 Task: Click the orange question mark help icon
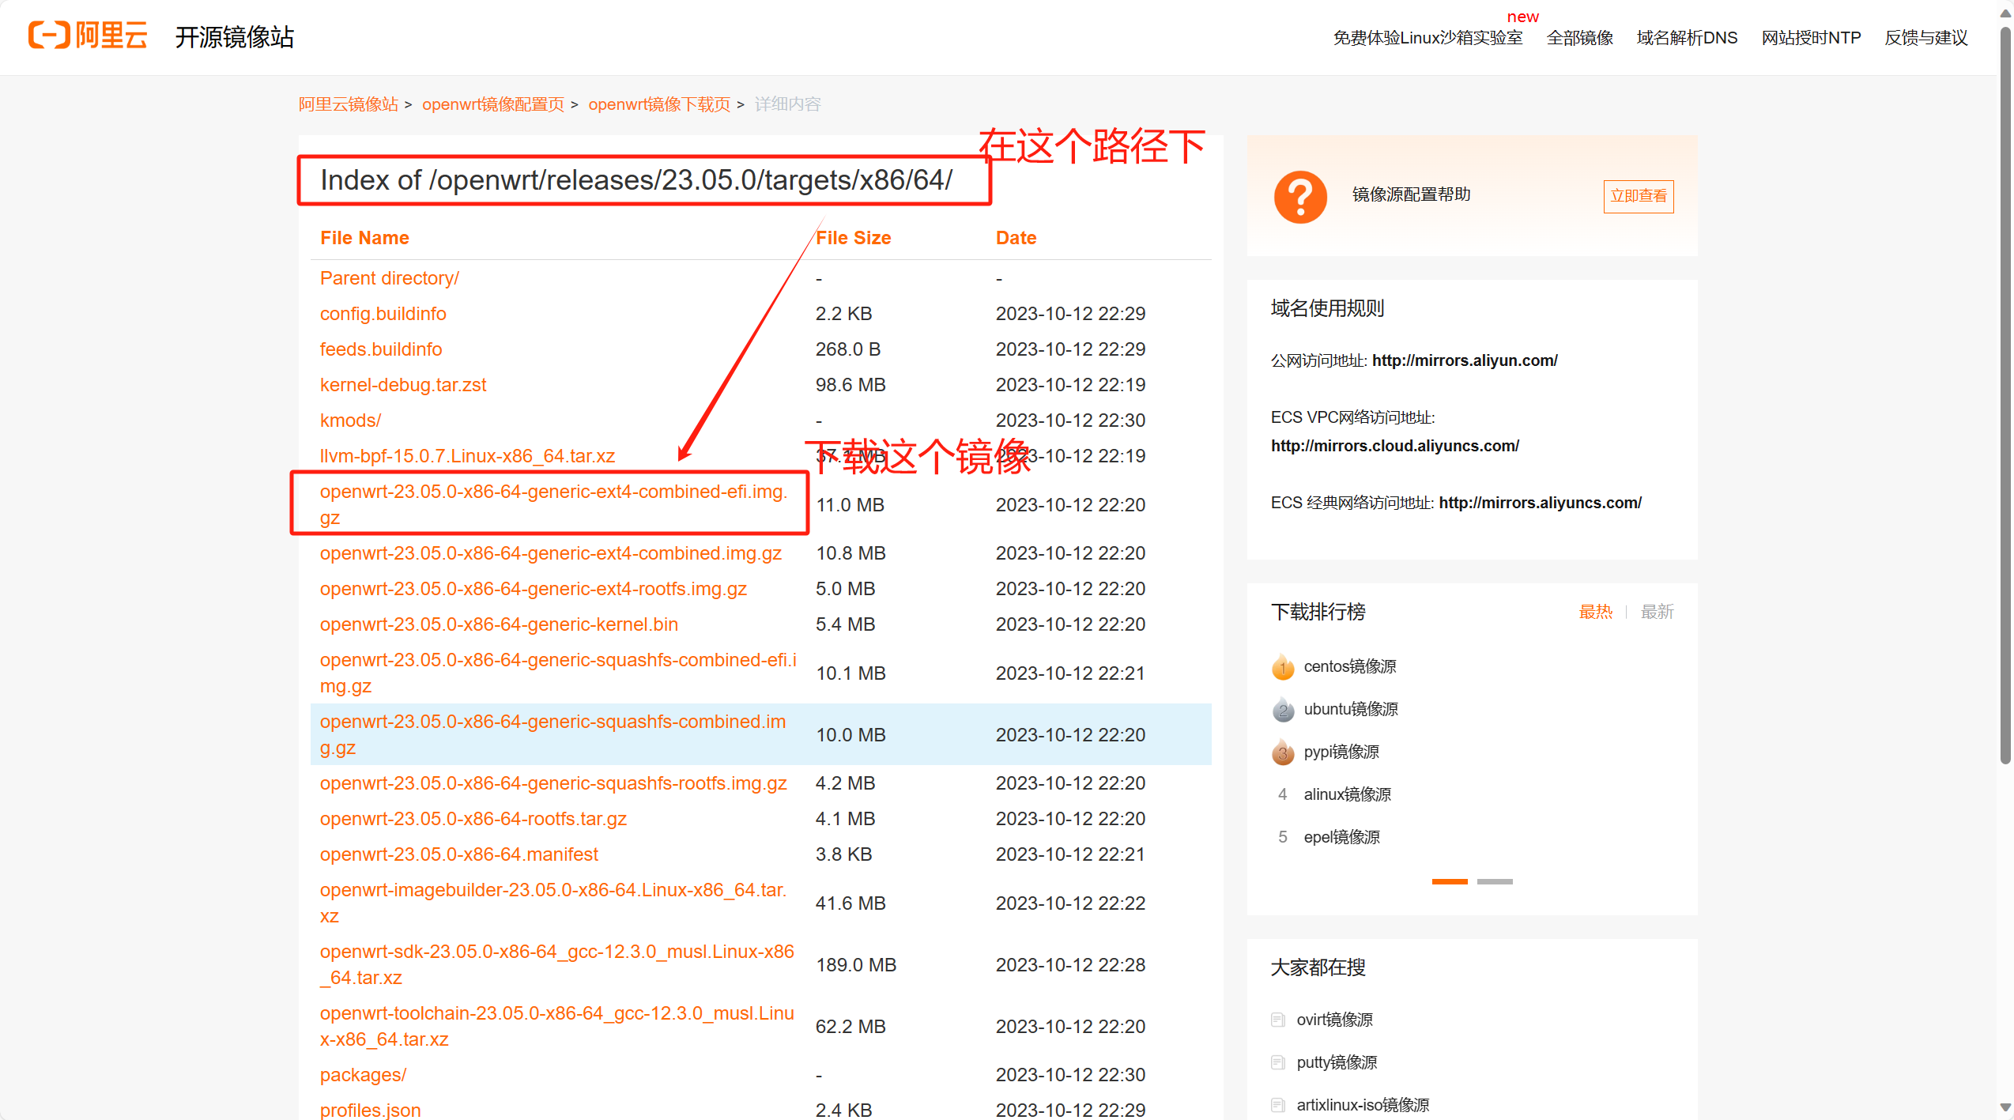1300,197
